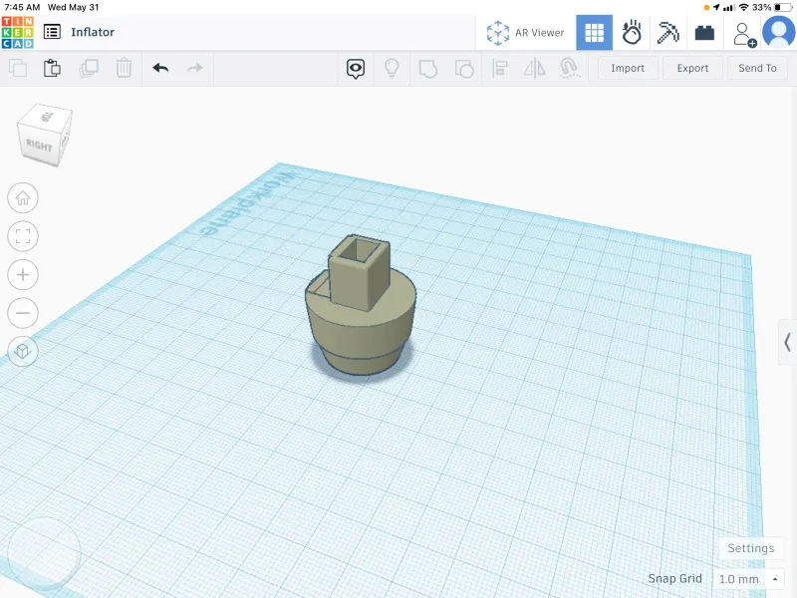This screenshot has height=598, width=797.
Task: Click the Export button
Action: click(x=692, y=68)
